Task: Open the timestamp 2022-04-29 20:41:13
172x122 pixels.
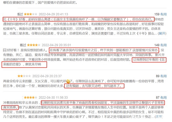Action: [x=53, y=14]
